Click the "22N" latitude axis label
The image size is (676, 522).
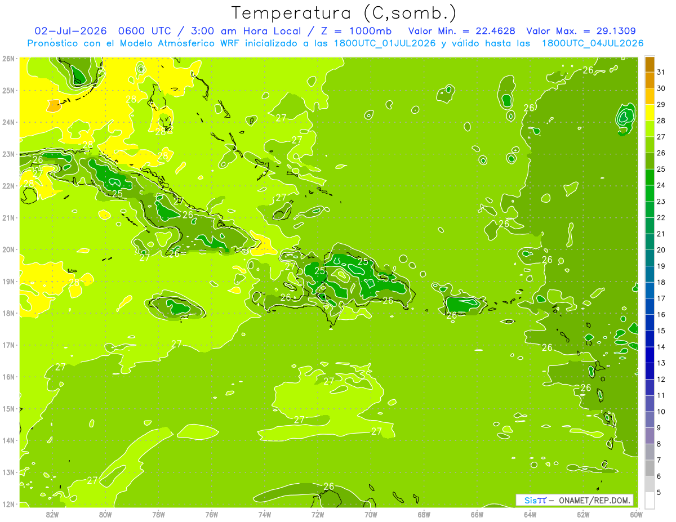8,186
